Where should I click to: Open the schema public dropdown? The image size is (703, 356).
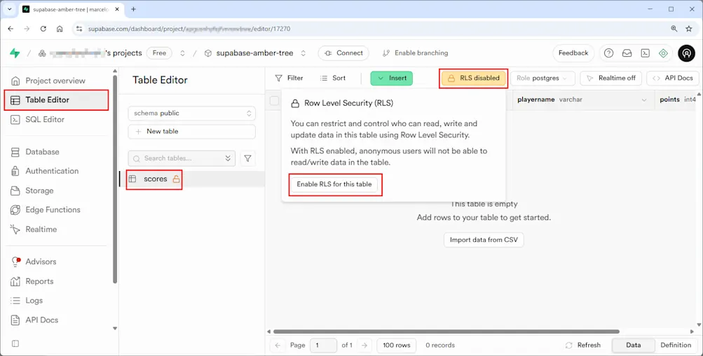click(x=192, y=114)
